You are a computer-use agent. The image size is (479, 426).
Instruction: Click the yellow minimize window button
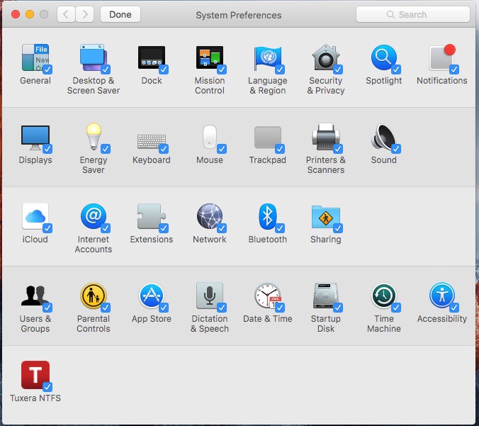(x=30, y=14)
